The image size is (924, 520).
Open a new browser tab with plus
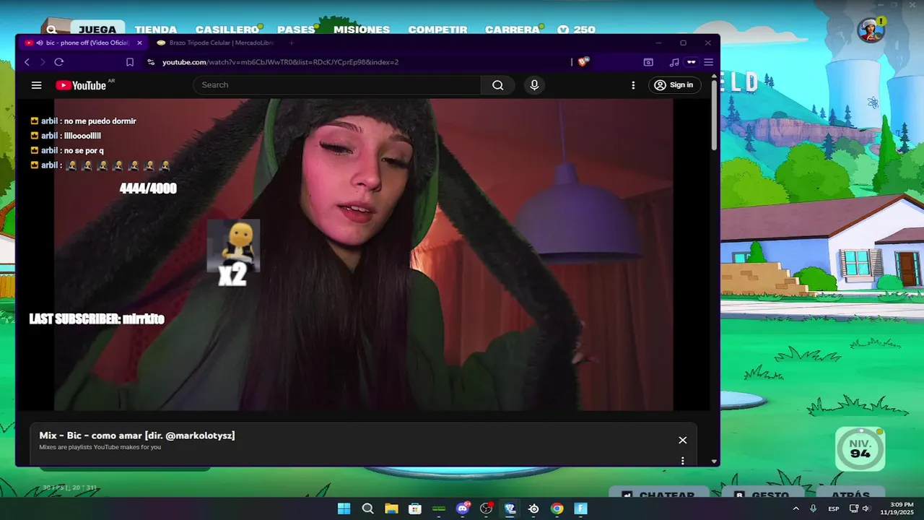tap(292, 43)
